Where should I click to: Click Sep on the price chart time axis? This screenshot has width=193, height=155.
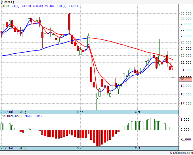(80, 112)
